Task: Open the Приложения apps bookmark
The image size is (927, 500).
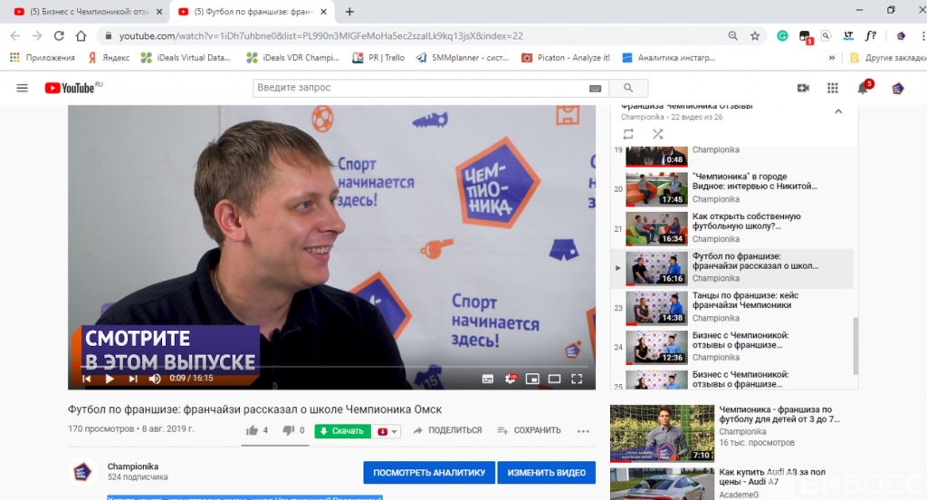Action: pos(43,57)
